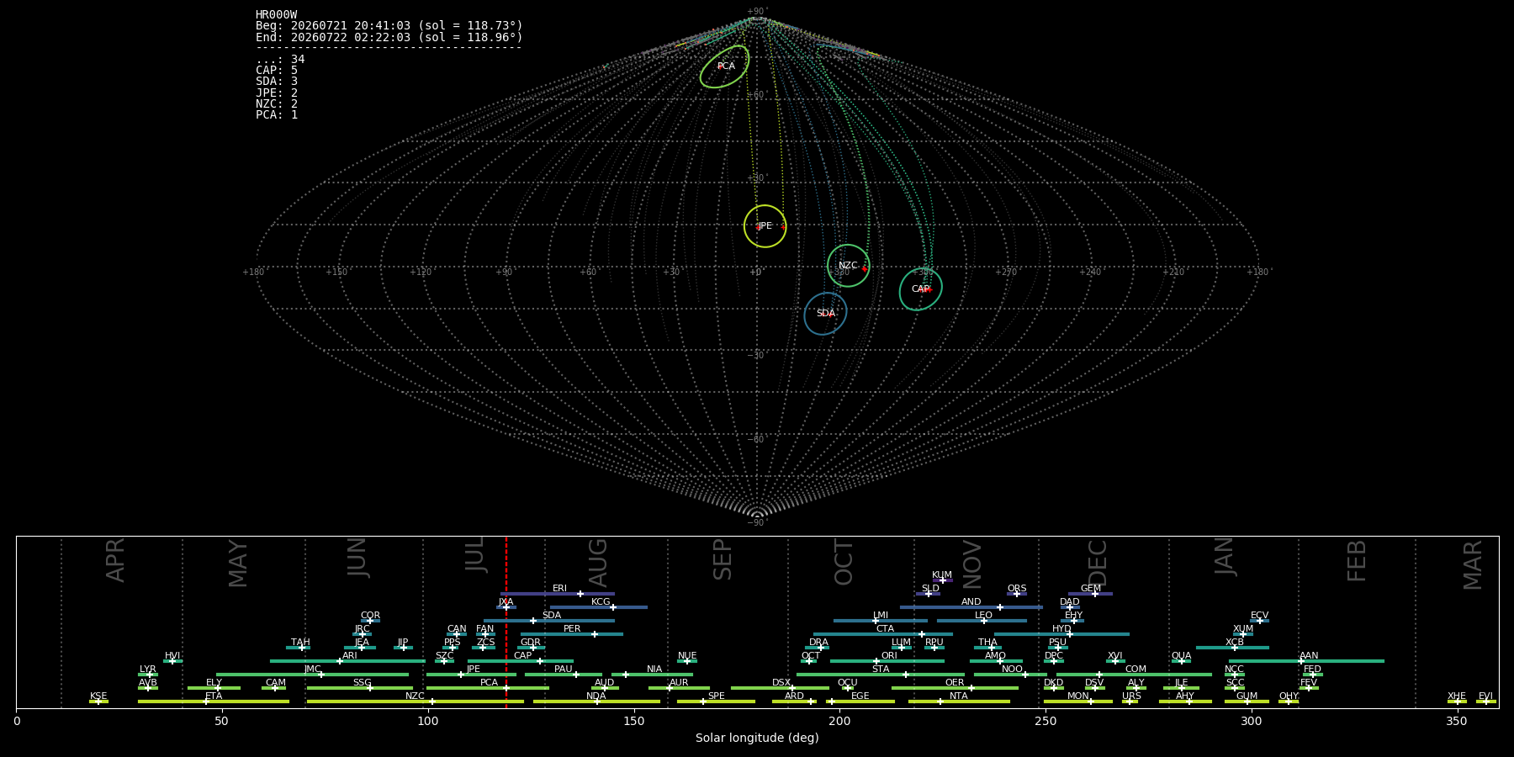Click the URS shower marker
This screenshot has width=1514, height=757.
pos(1130,701)
